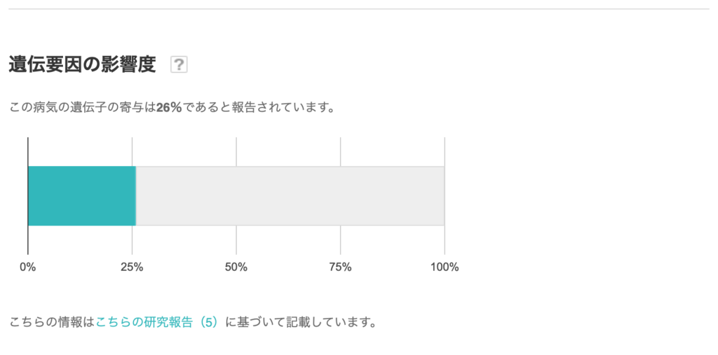This screenshot has width=718, height=355.
Task: Click the horizontal divider line at top
Action: click(359, 9)
